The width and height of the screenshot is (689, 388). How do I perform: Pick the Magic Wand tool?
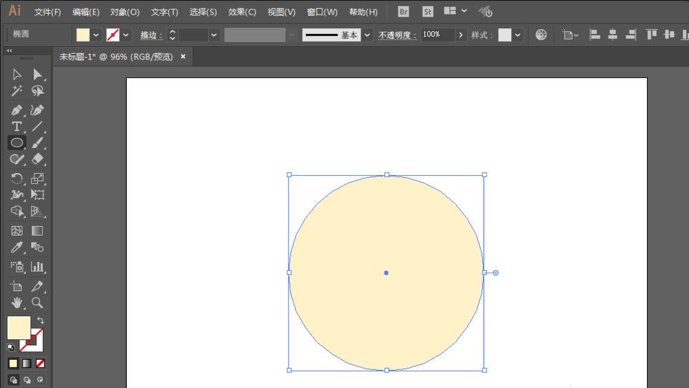17,91
